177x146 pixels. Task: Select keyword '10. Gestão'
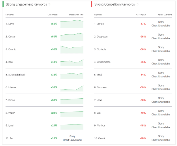click(x=100, y=138)
